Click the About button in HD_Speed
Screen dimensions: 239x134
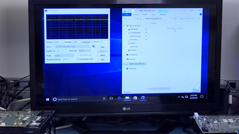tap(103, 55)
